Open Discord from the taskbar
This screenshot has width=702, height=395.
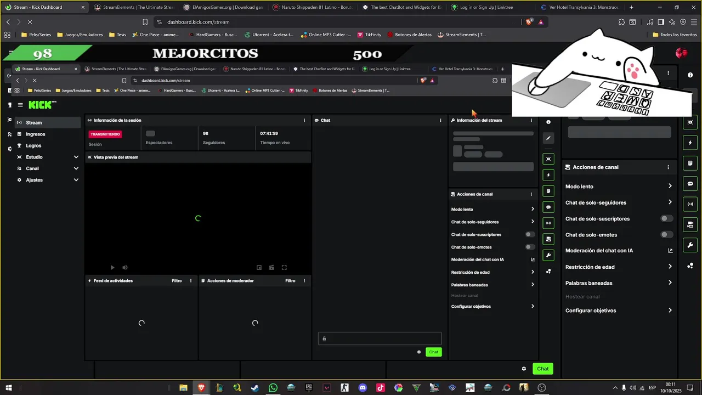click(363, 388)
